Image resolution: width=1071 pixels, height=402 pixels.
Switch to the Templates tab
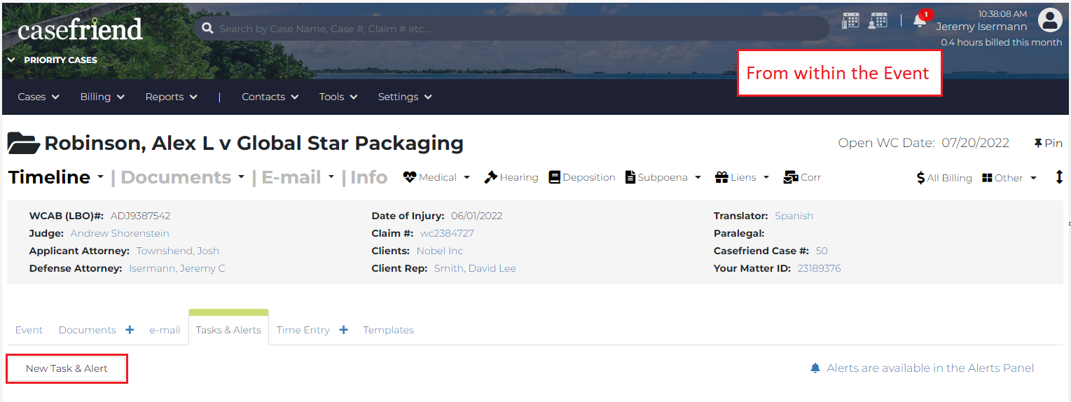click(388, 330)
